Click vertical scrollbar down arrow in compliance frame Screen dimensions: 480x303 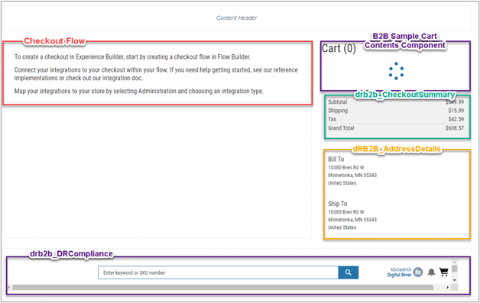454,280
